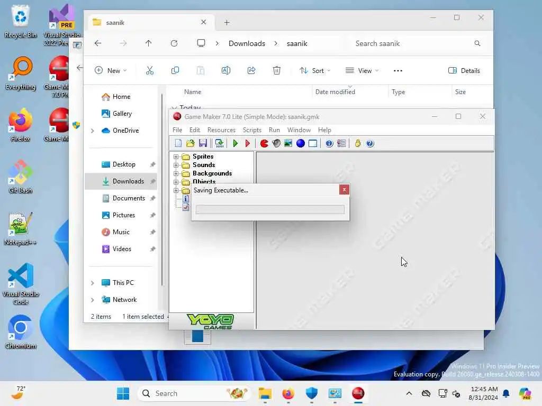Click the Create executable icon in toolbar
Viewport: 542px width, 406px height.
220,143
